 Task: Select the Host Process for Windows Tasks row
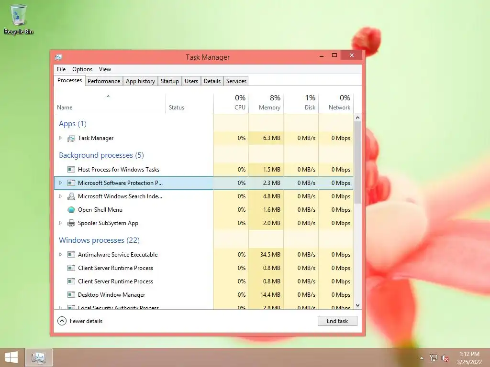204,170
